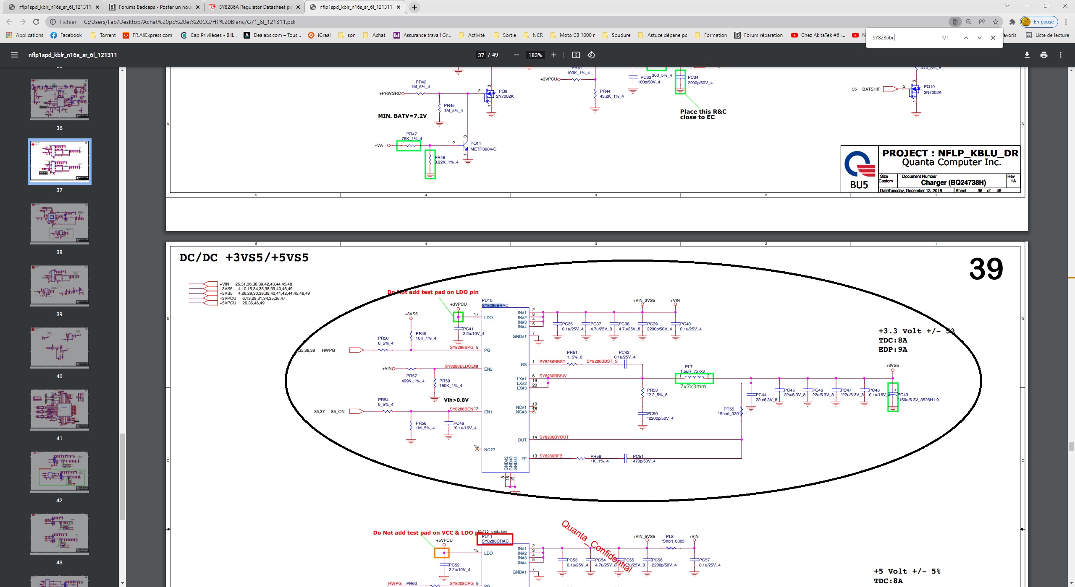Viewport: 1075px width, 587px height.
Task: Click the fit to page icon
Action: tap(576, 55)
